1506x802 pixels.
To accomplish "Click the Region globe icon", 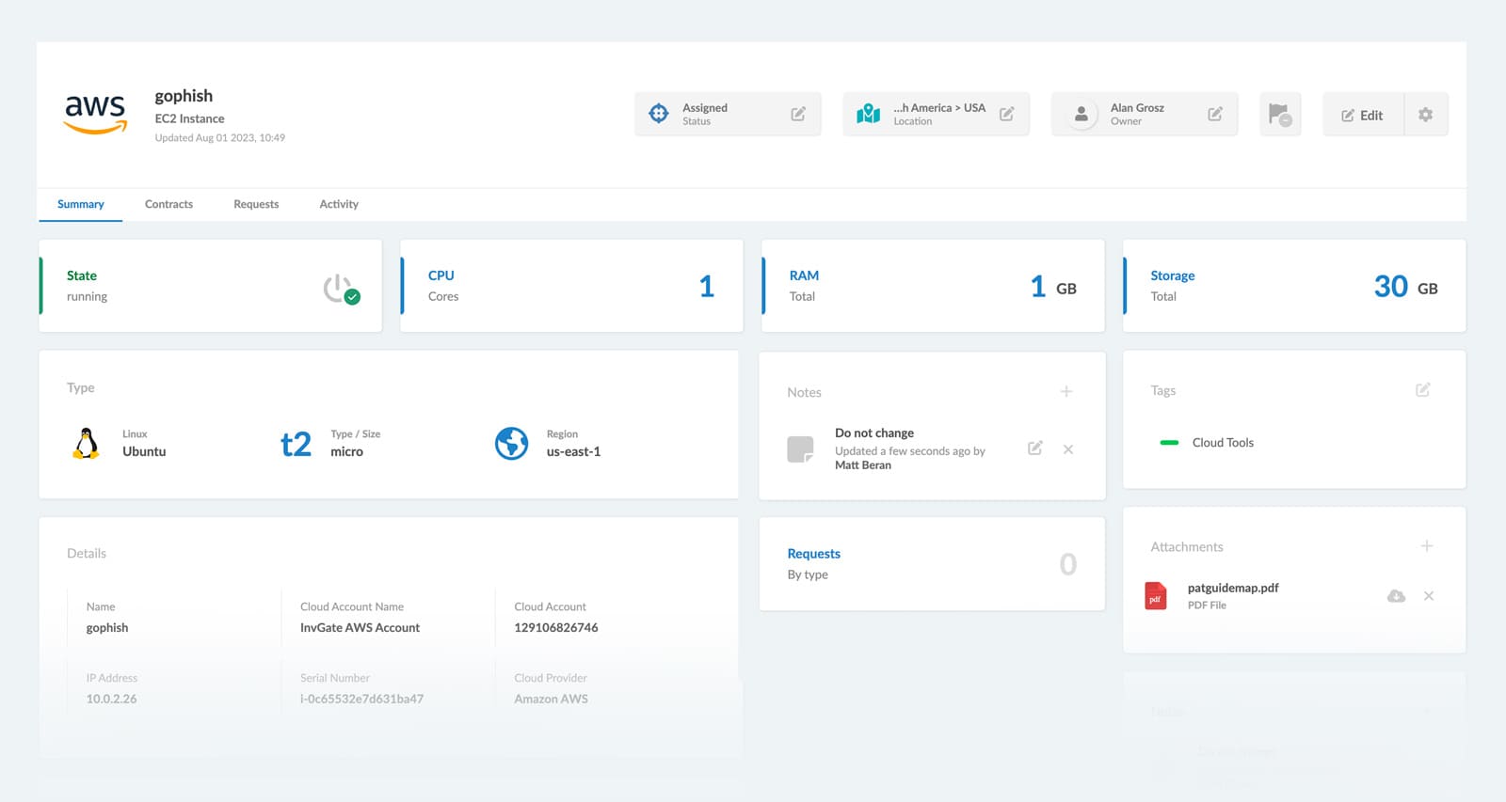I will [512, 443].
